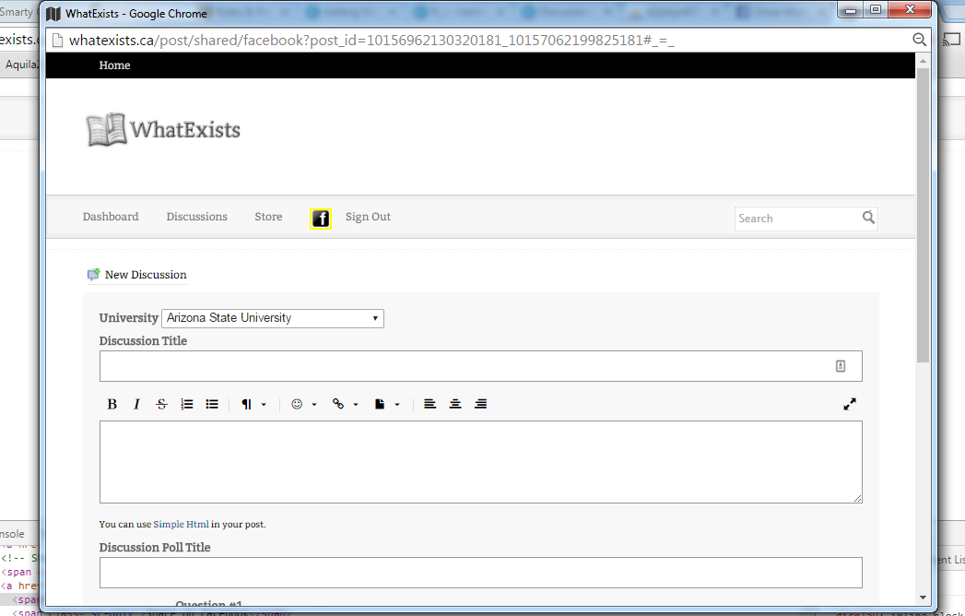Click the Facebook icon in the navigation
This screenshot has width=965, height=616.
coord(321,219)
